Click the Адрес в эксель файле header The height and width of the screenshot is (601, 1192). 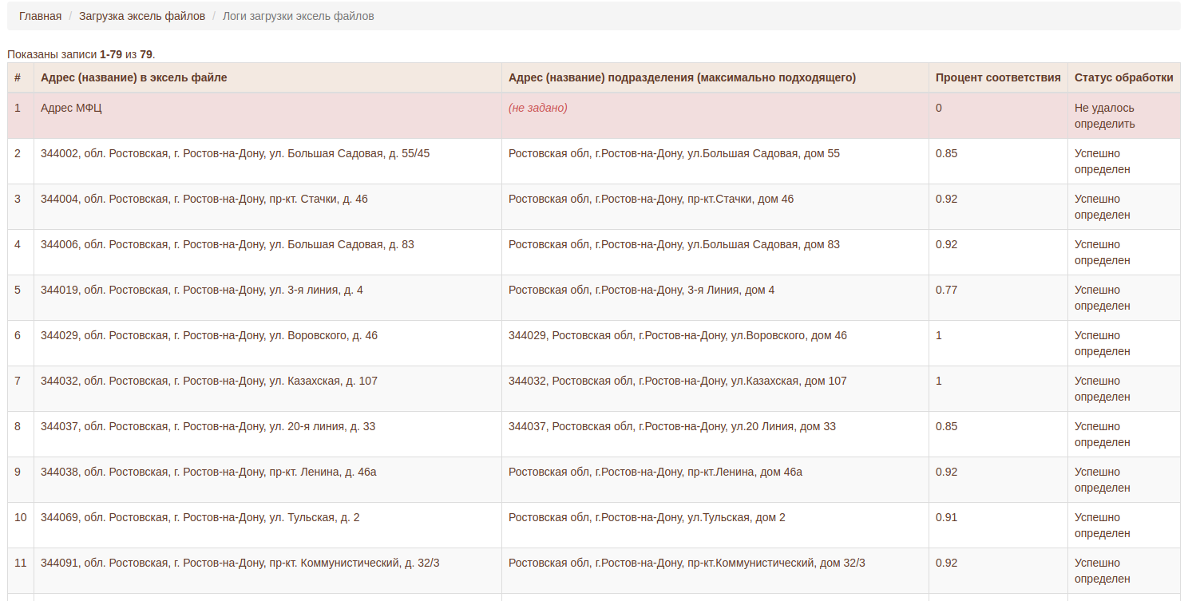133,77
